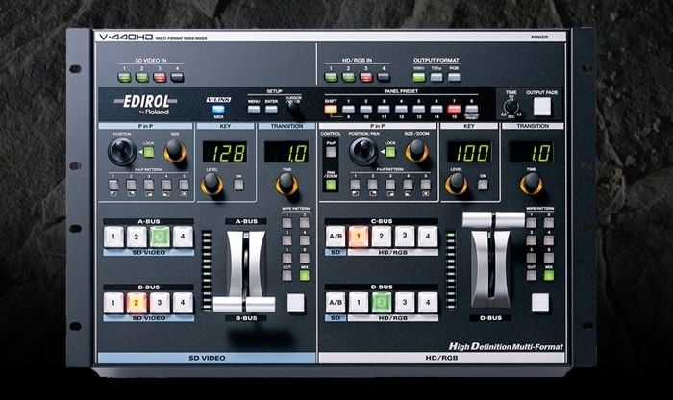Open the Setup MENU button
The image size is (673, 400).
tap(254, 110)
